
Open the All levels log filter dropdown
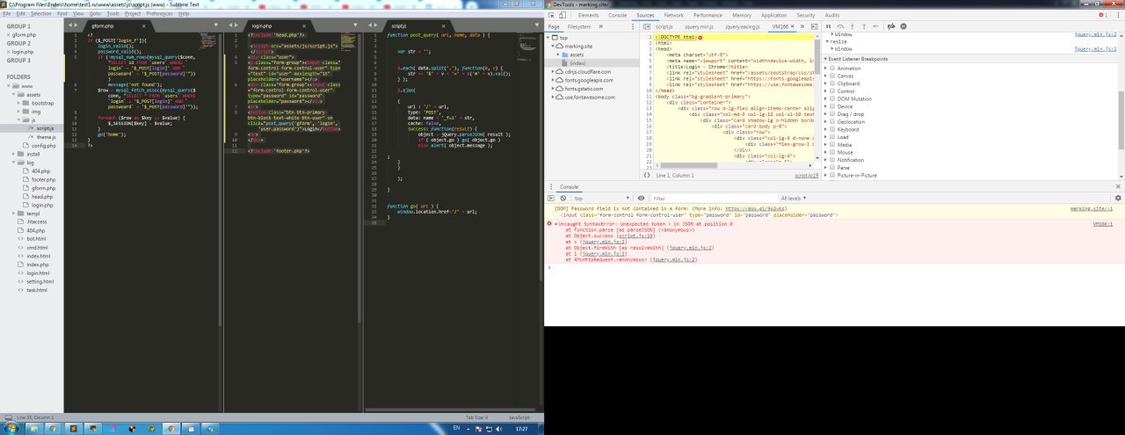coord(795,199)
